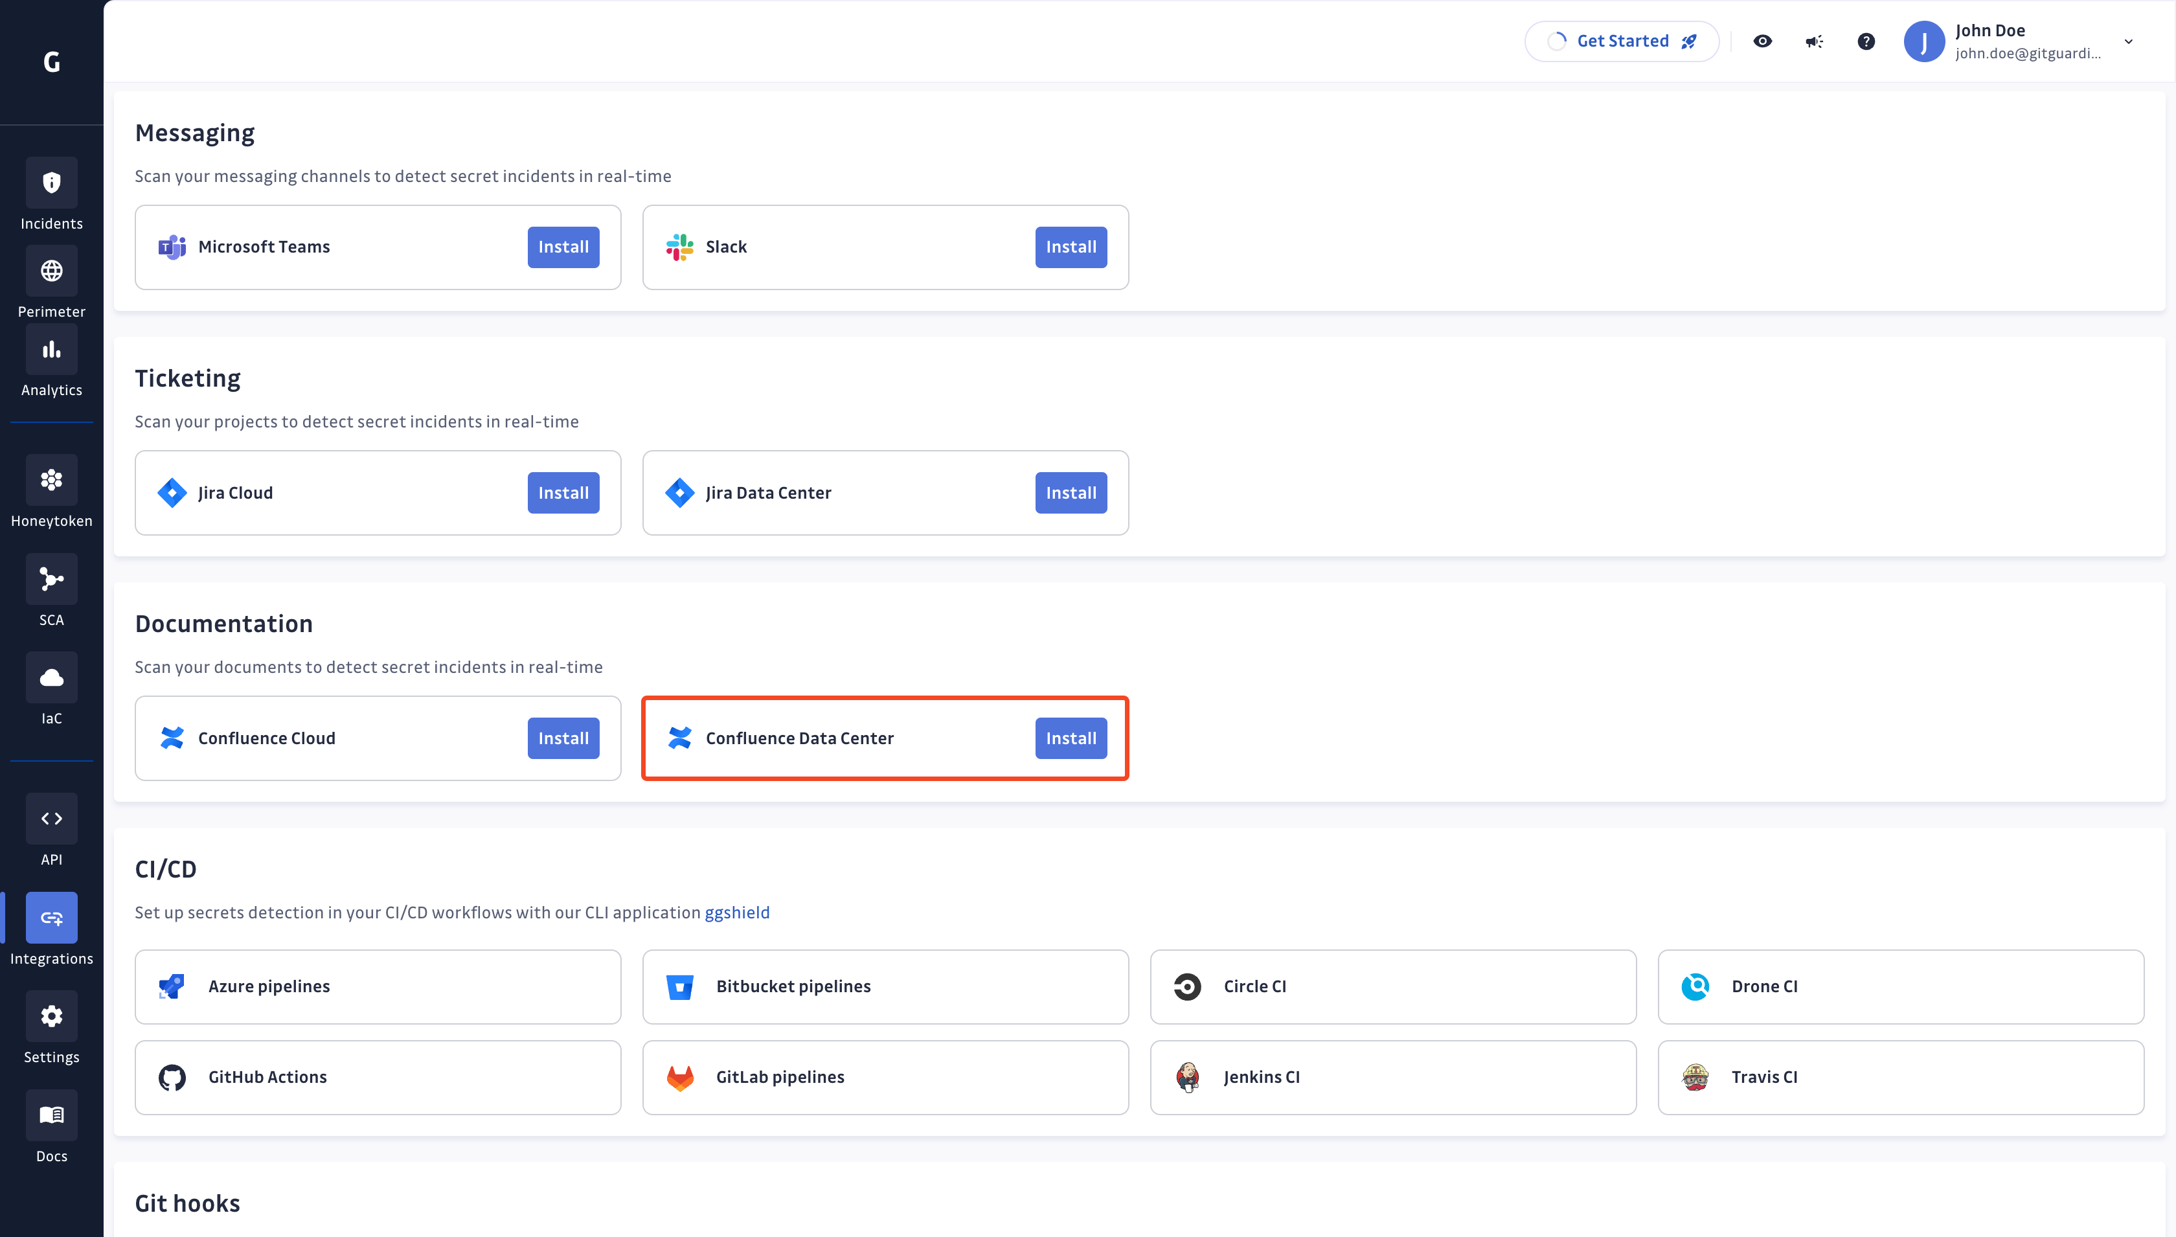This screenshot has height=1237, width=2176.
Task: Open the Travis CI card
Action: click(x=1901, y=1077)
